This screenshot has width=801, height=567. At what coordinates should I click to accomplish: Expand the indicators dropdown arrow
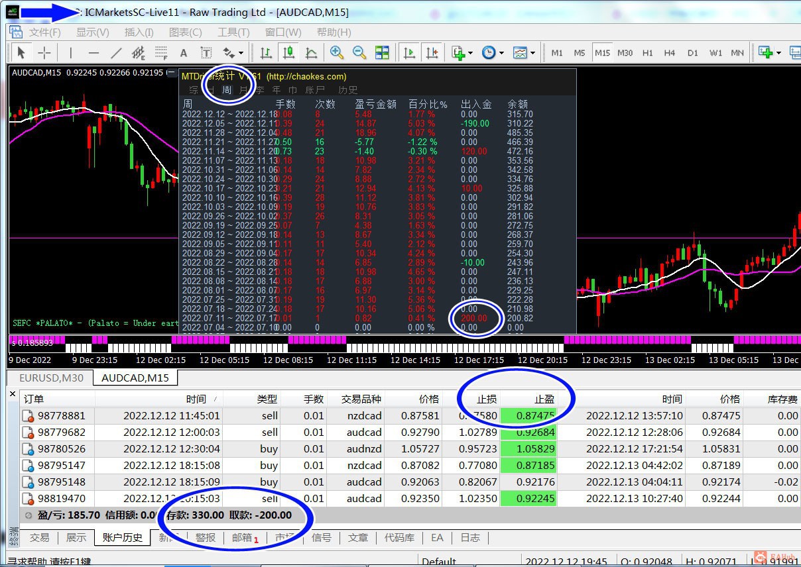(470, 53)
